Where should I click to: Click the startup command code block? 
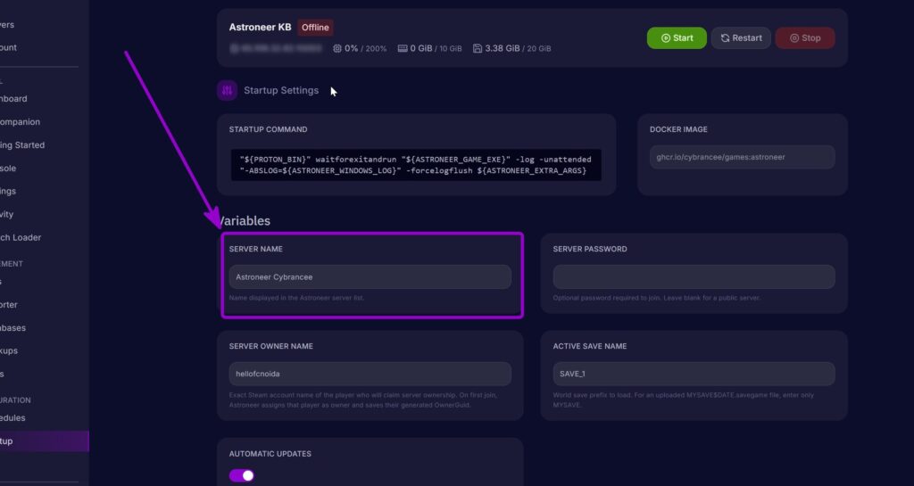416,165
